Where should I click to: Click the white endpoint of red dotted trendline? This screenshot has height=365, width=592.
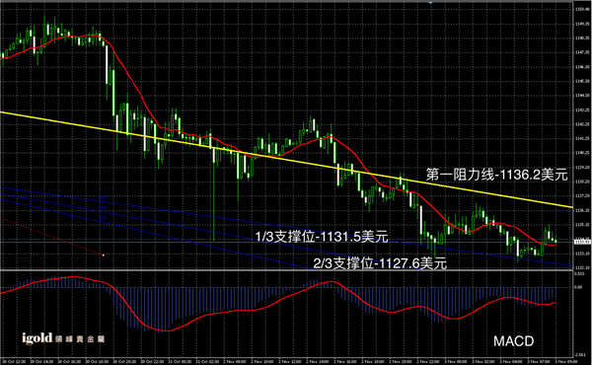(103, 255)
